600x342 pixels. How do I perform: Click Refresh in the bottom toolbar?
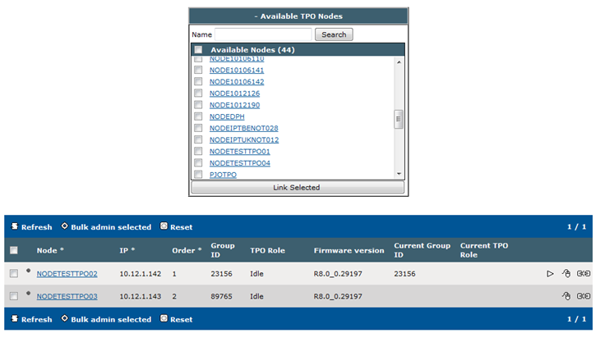pos(32,319)
